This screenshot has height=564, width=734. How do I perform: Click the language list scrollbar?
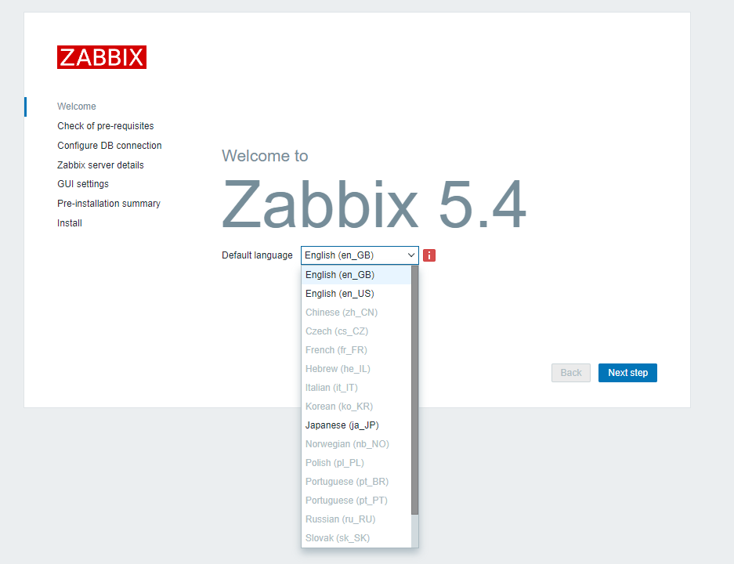414,392
